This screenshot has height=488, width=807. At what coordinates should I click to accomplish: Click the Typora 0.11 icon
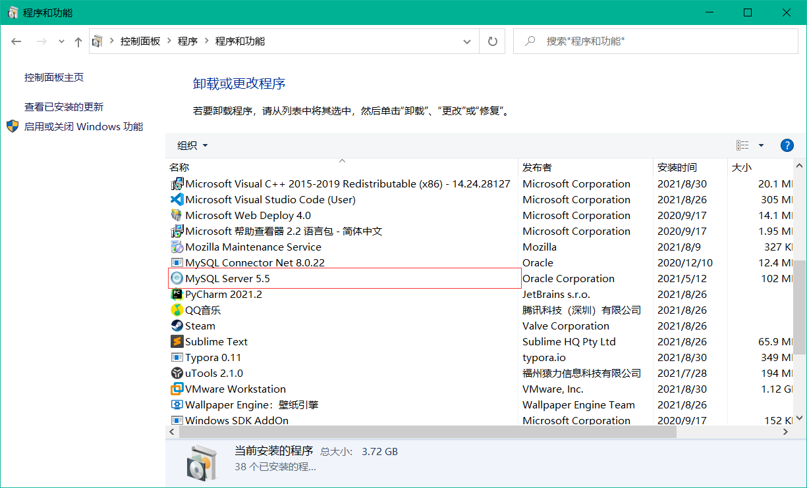(177, 358)
